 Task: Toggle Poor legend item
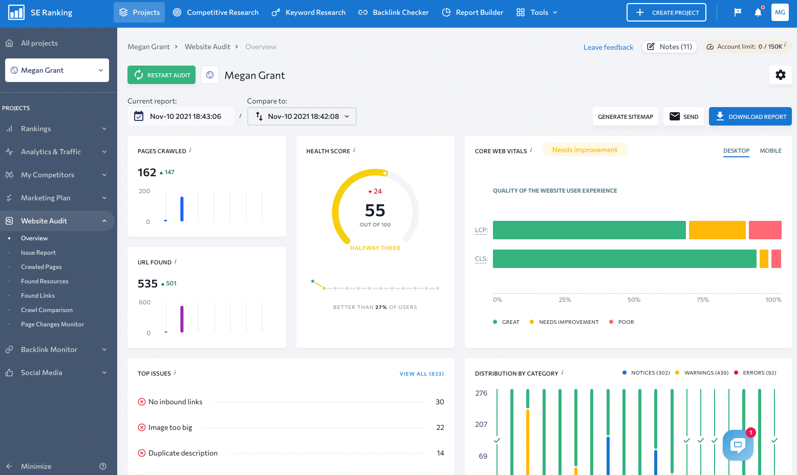tap(621, 322)
